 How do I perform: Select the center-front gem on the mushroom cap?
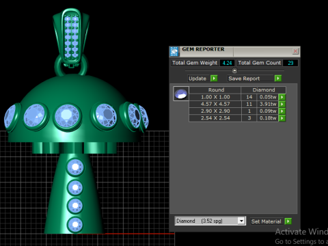click(x=67, y=116)
